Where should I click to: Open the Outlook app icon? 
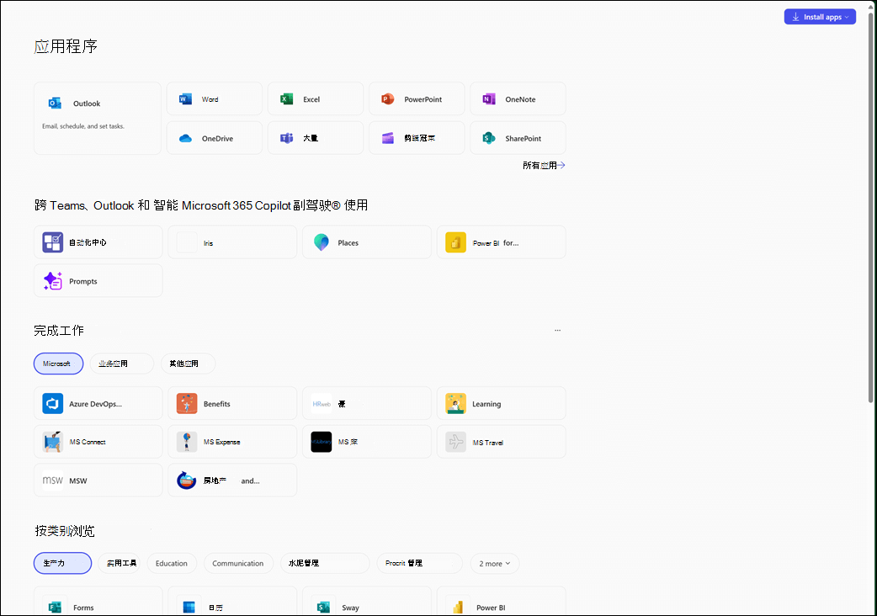pos(55,103)
